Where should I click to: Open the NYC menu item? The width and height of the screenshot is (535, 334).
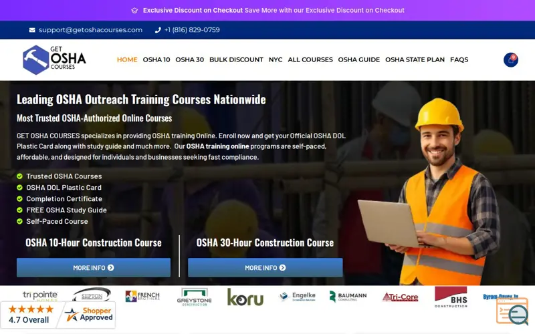tap(276, 59)
